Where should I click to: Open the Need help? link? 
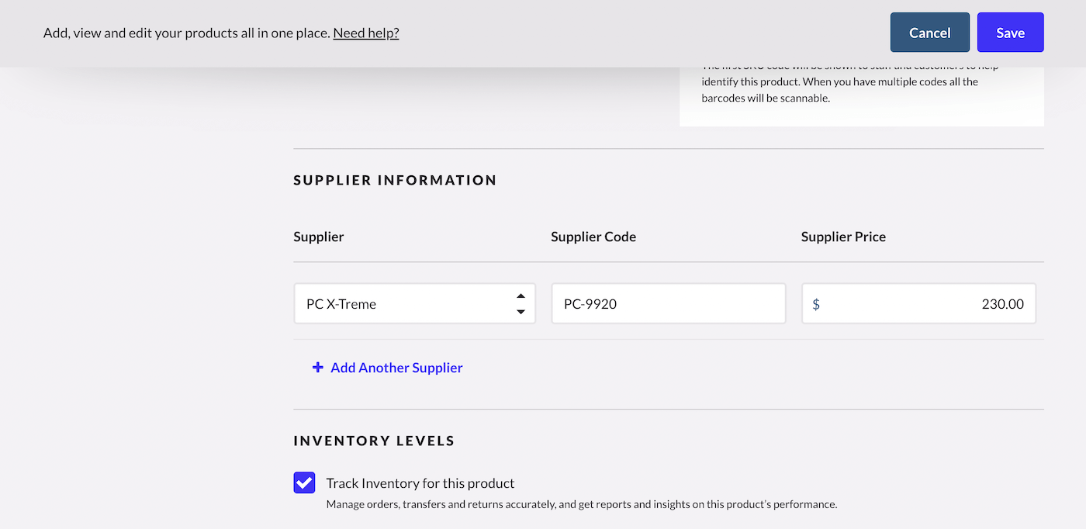365,33
